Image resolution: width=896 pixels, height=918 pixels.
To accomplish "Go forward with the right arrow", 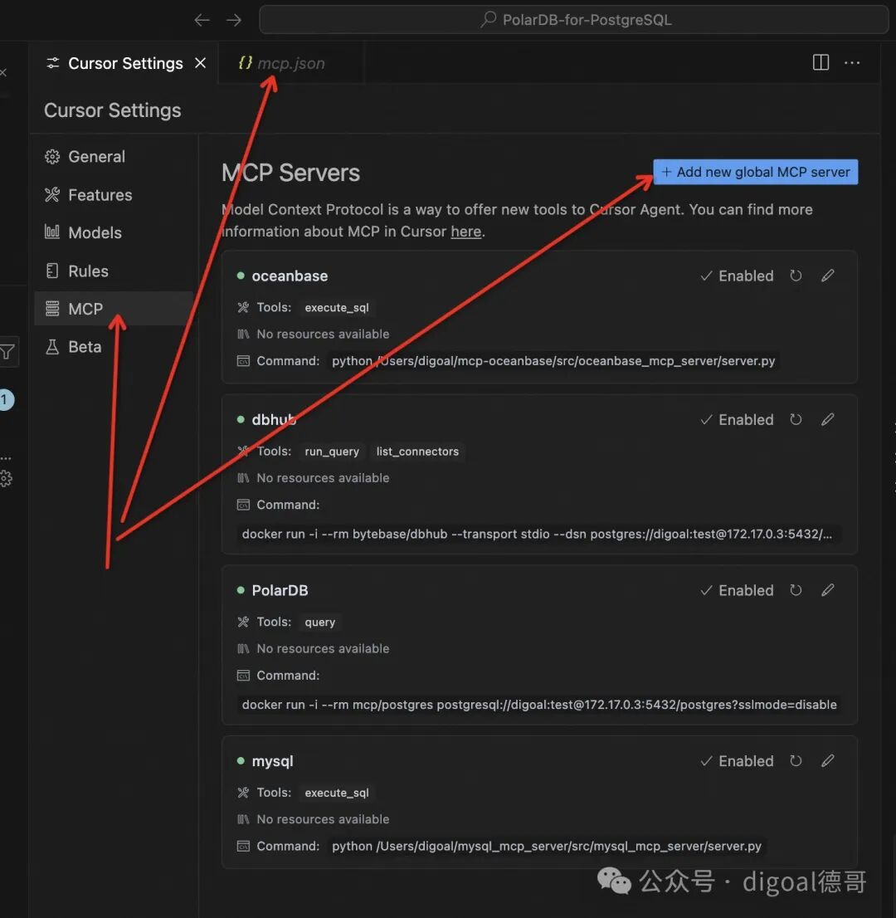I will (233, 20).
